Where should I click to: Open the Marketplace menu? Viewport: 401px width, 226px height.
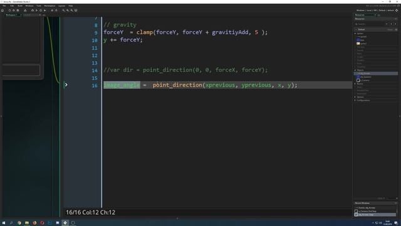pyautogui.click(x=49, y=6)
